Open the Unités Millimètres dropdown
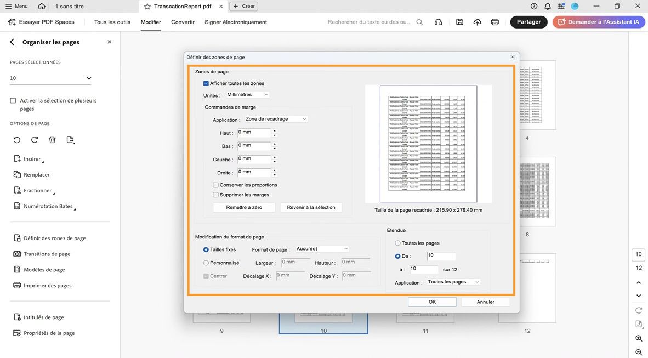The height and width of the screenshot is (358, 648). (x=248, y=95)
